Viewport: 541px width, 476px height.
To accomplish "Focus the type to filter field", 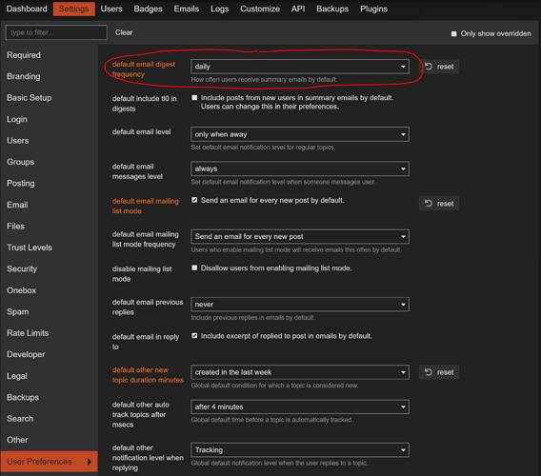I will point(56,32).
